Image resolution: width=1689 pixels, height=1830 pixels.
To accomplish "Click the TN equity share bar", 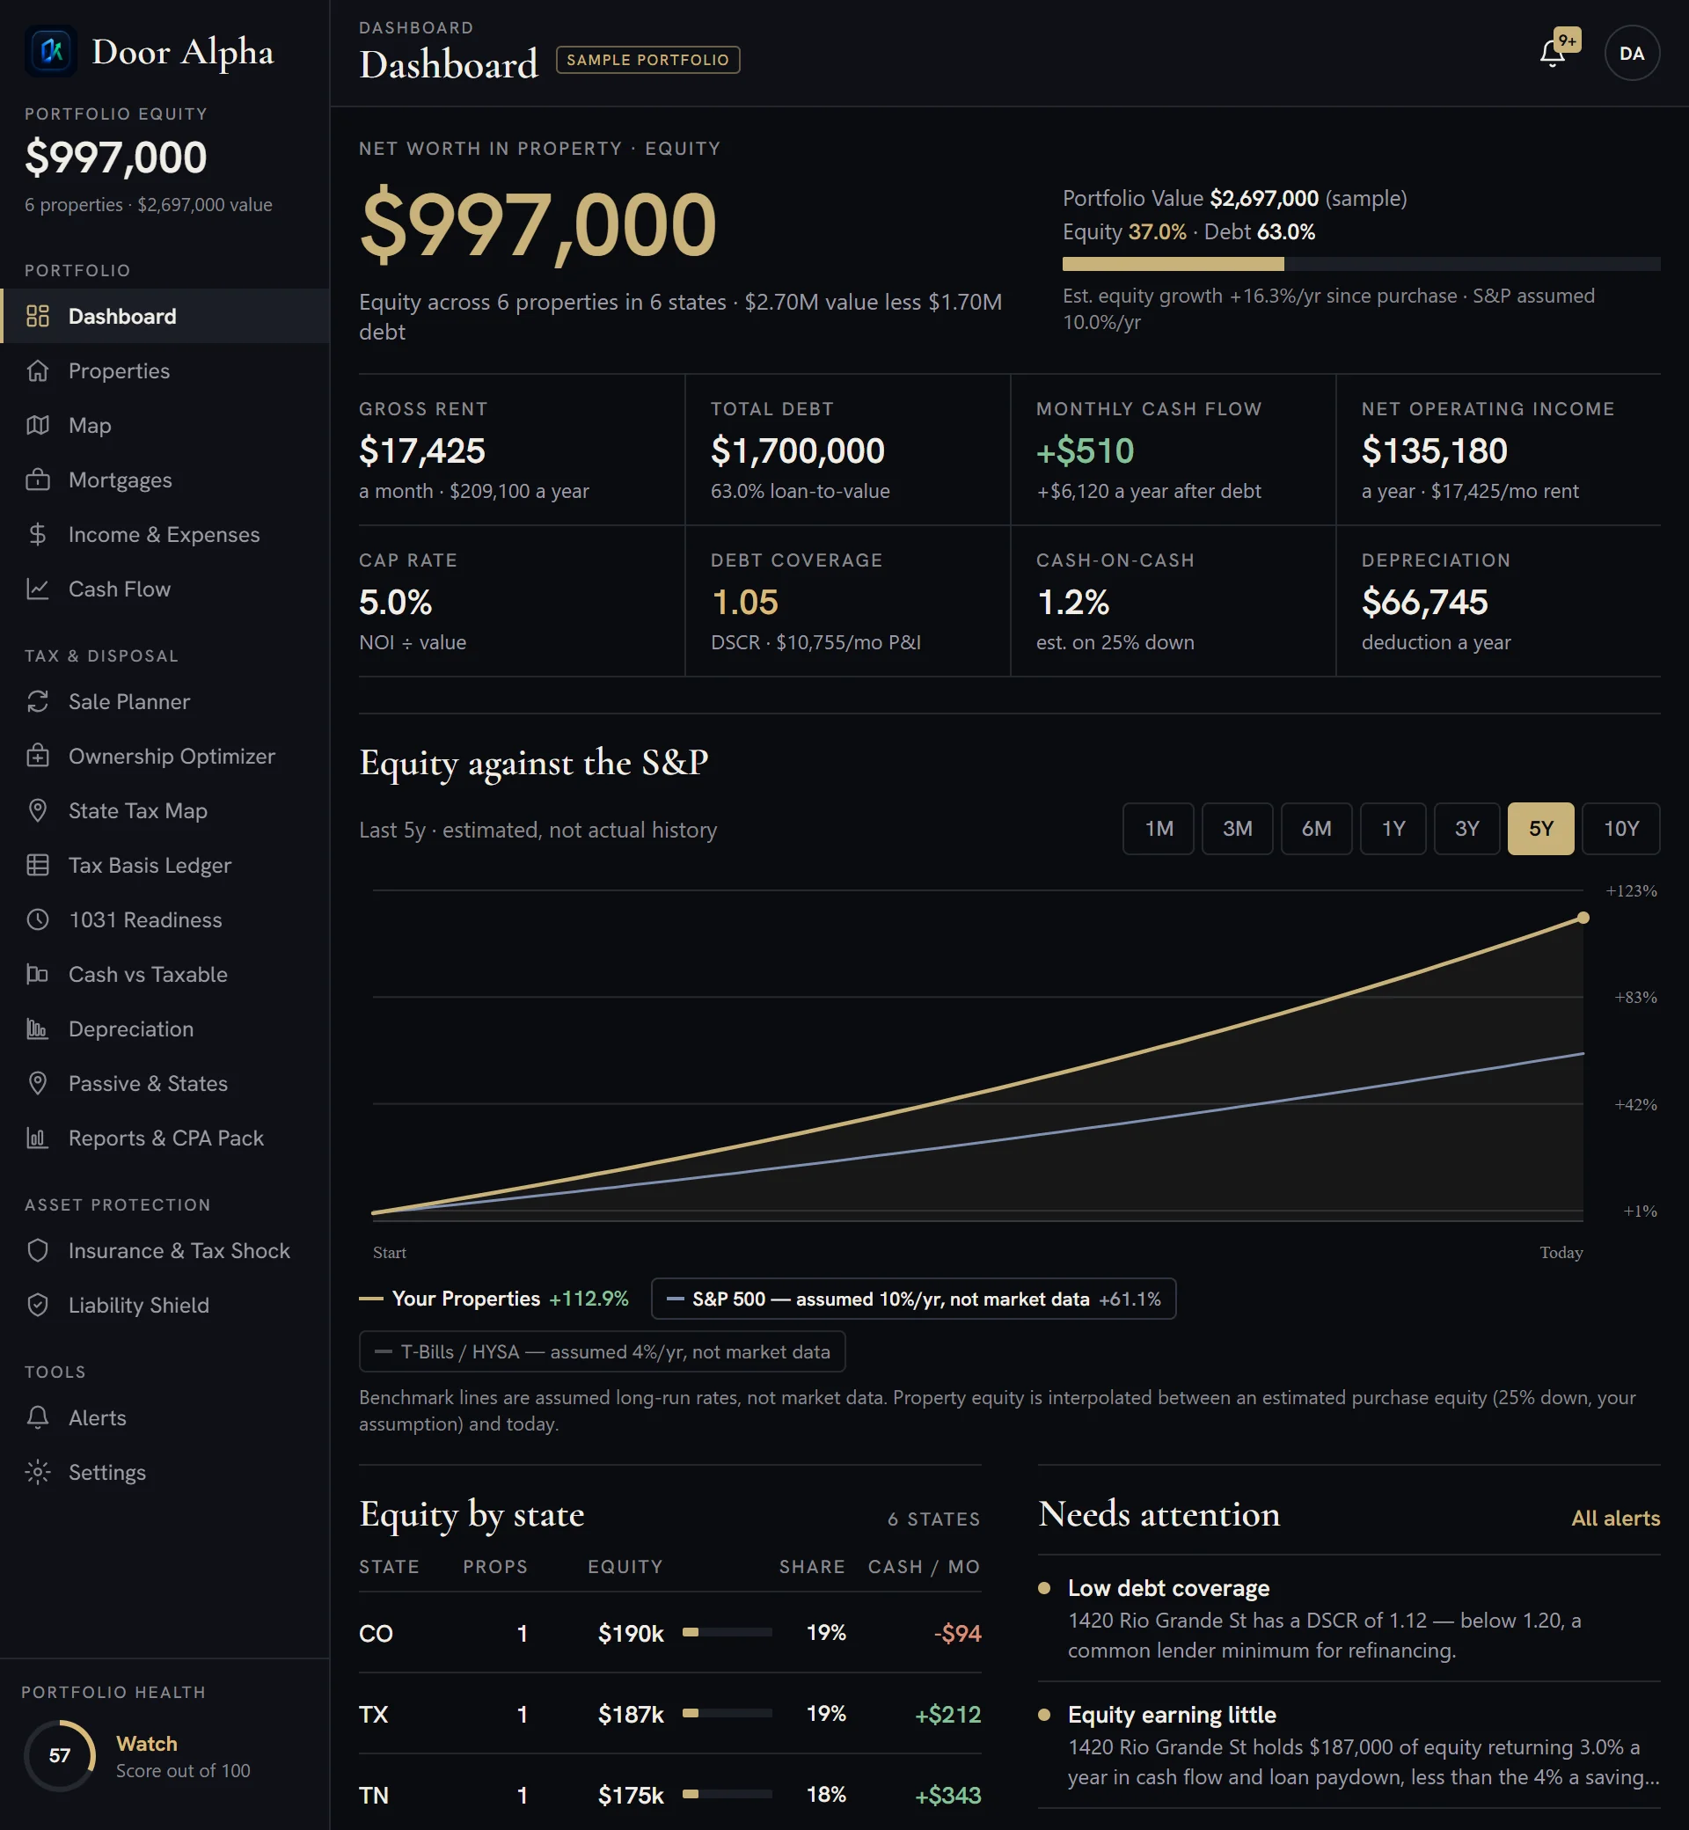I will click(728, 1794).
